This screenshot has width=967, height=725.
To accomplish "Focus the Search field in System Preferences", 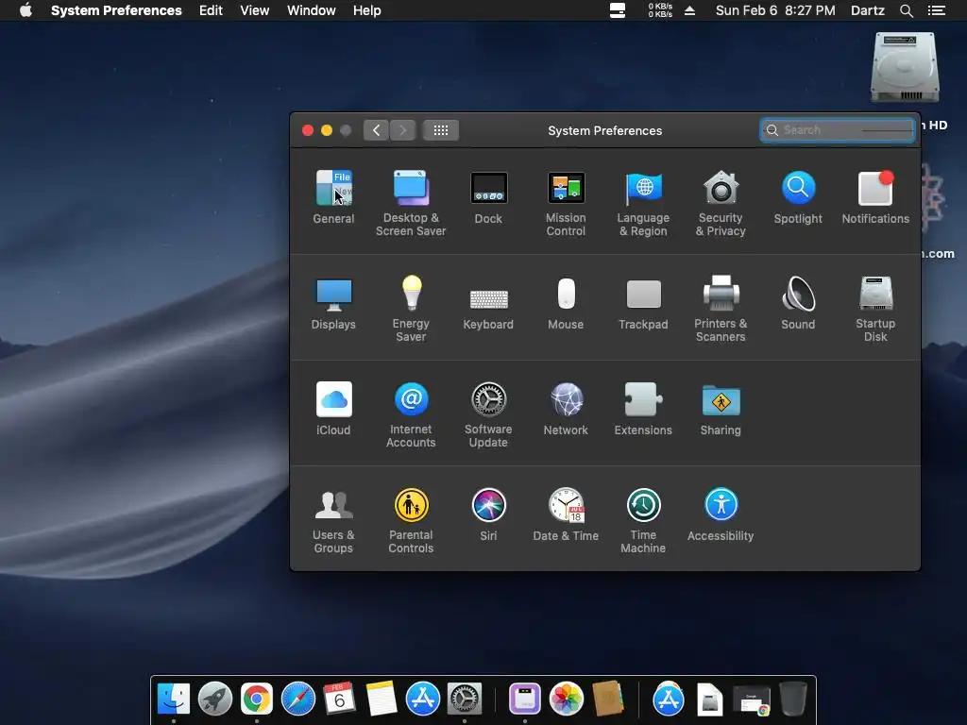I will tap(837, 130).
